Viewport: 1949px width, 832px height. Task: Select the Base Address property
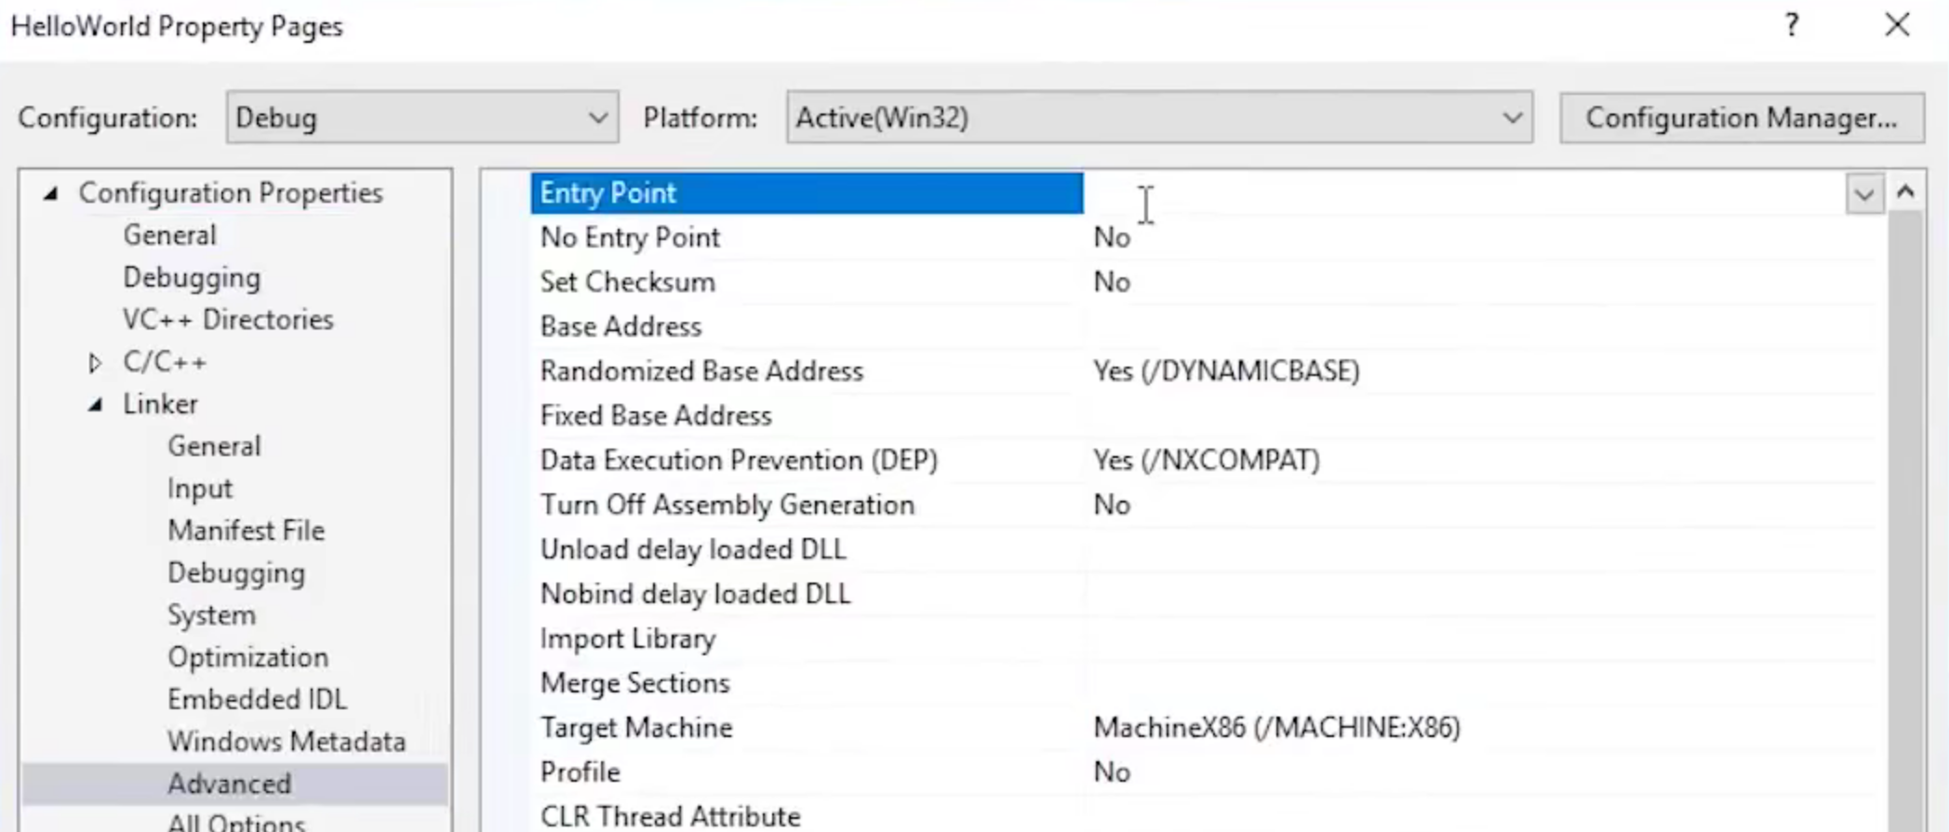621,327
